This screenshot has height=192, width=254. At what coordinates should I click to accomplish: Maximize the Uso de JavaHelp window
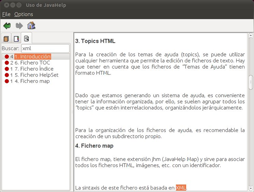19,5
